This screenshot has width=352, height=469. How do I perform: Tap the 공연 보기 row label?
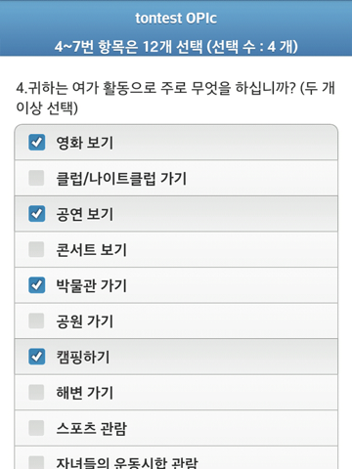[85, 214]
